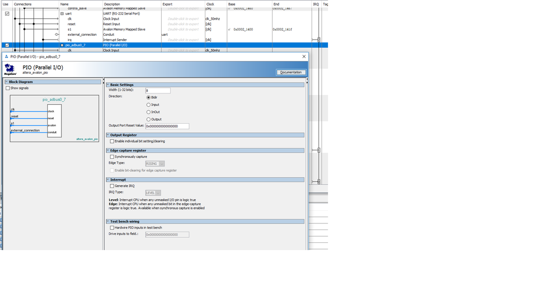Click the Name column header
This screenshot has height=296, width=559.
(64, 4)
